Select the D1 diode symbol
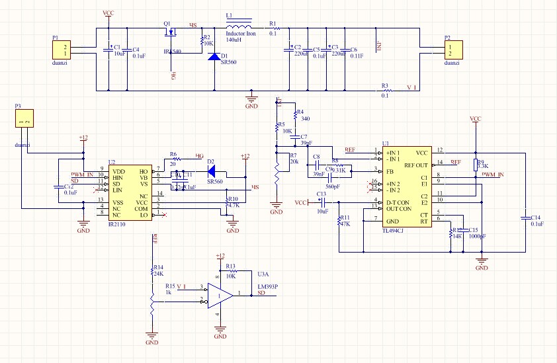The width and height of the screenshot is (557, 363). click(x=214, y=56)
